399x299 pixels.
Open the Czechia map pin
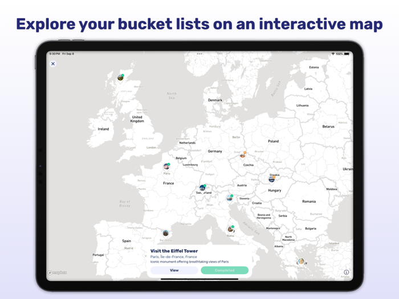[243, 155]
